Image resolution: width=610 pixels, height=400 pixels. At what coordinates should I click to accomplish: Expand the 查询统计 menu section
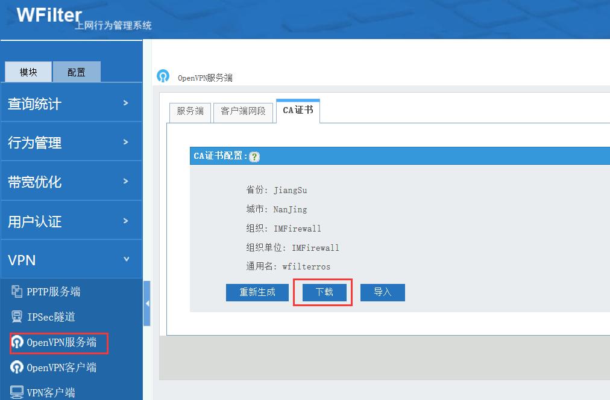tap(71, 103)
